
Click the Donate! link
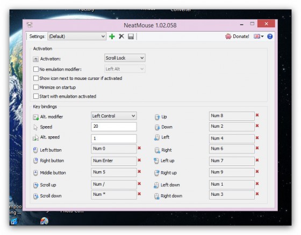[x=241, y=36]
